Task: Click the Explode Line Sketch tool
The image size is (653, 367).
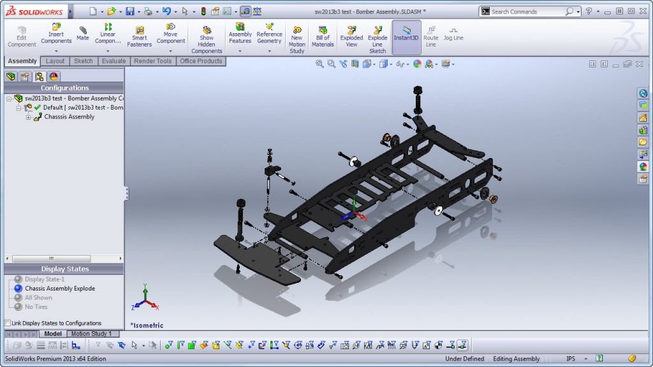Action: point(377,36)
